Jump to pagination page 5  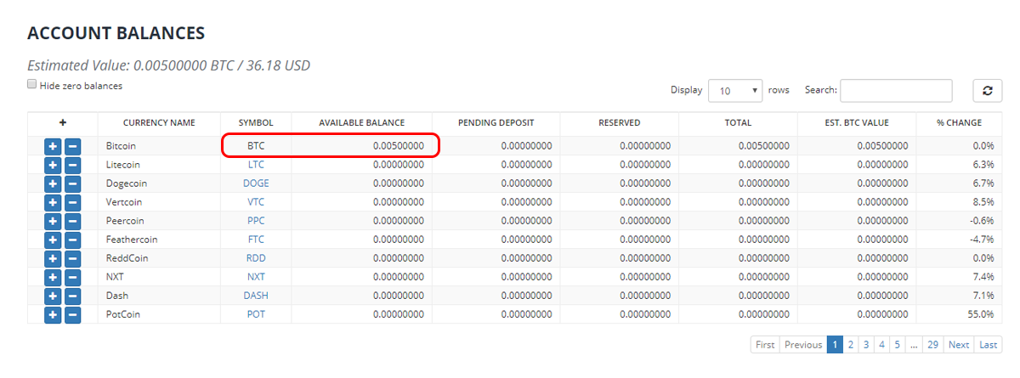coord(897,345)
